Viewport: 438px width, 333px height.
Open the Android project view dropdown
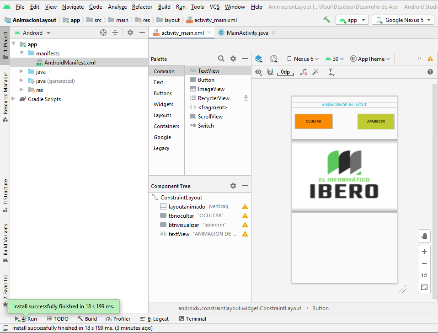click(32, 32)
